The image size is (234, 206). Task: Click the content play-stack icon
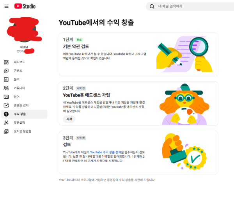tap(6, 71)
